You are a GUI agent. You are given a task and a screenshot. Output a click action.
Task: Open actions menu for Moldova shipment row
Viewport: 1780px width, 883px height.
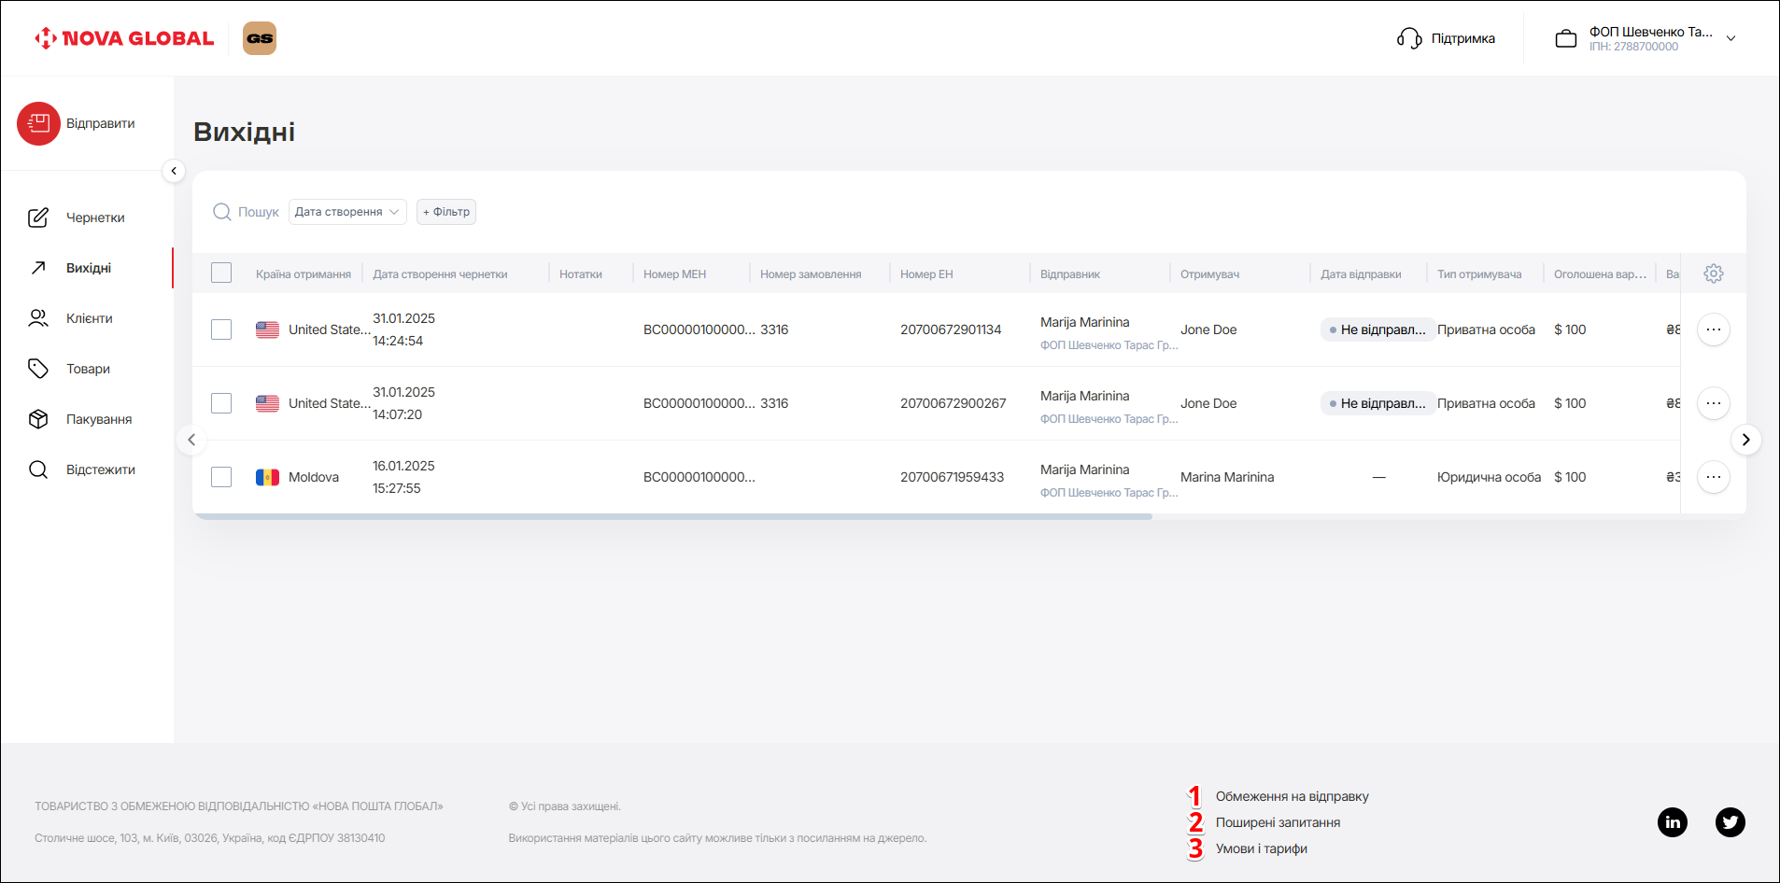1713,477
